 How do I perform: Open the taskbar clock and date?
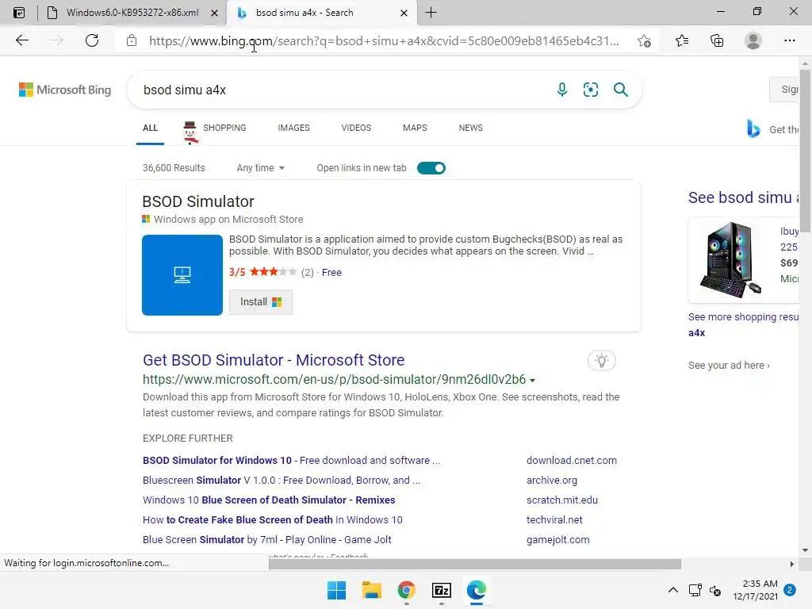coord(755,590)
